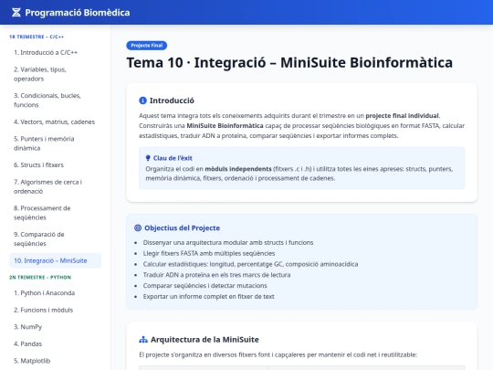Screen dimensions: 493x370
Task: Click the Objectius del Projecte heading
Action: click(x=182, y=227)
